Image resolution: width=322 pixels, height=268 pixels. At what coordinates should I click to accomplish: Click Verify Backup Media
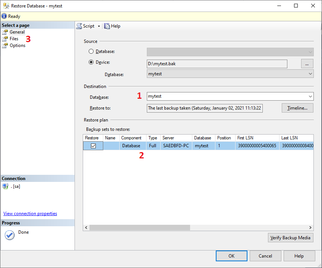tap(291, 237)
